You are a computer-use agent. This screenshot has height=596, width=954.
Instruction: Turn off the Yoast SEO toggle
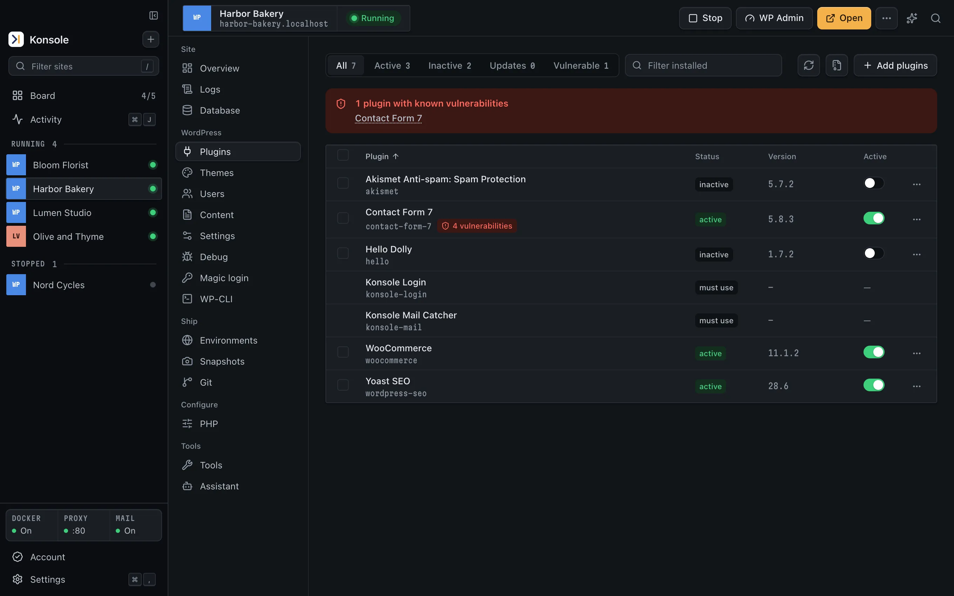tap(874, 386)
